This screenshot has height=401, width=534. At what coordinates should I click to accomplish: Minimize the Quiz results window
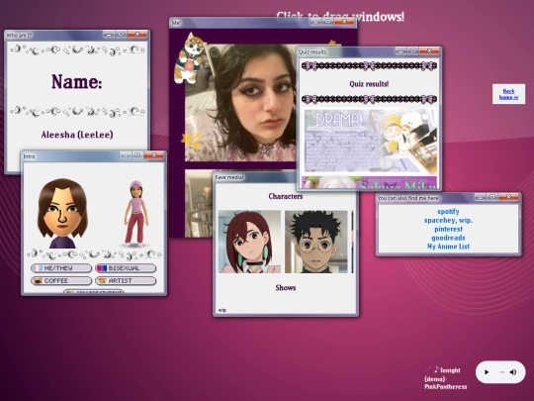tap(400, 51)
